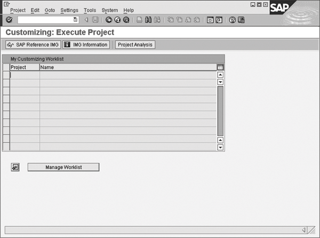Minimize the SAP window
Screen dimensions: 320x238
[x=253, y=4]
